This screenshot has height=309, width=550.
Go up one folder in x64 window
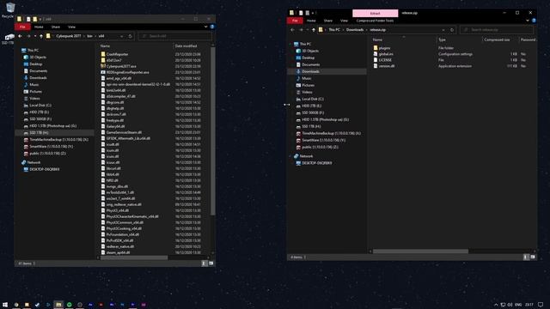pos(41,36)
